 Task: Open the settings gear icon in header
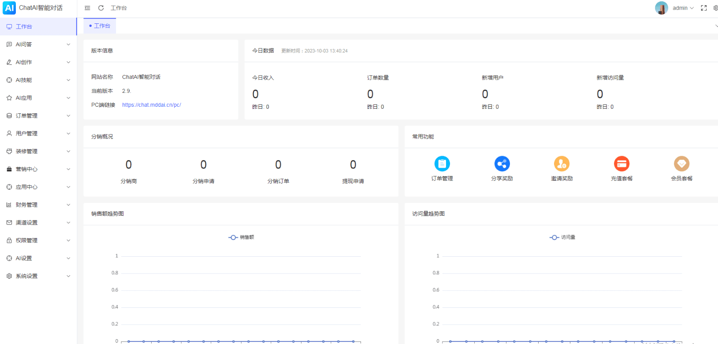pos(716,8)
